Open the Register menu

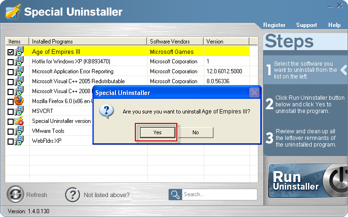click(x=274, y=25)
